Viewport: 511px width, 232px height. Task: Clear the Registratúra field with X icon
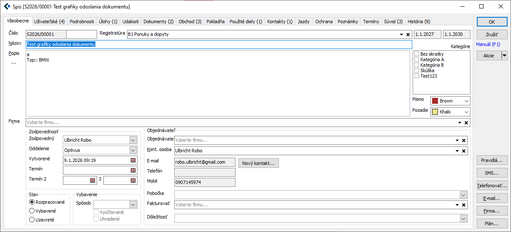(408, 35)
